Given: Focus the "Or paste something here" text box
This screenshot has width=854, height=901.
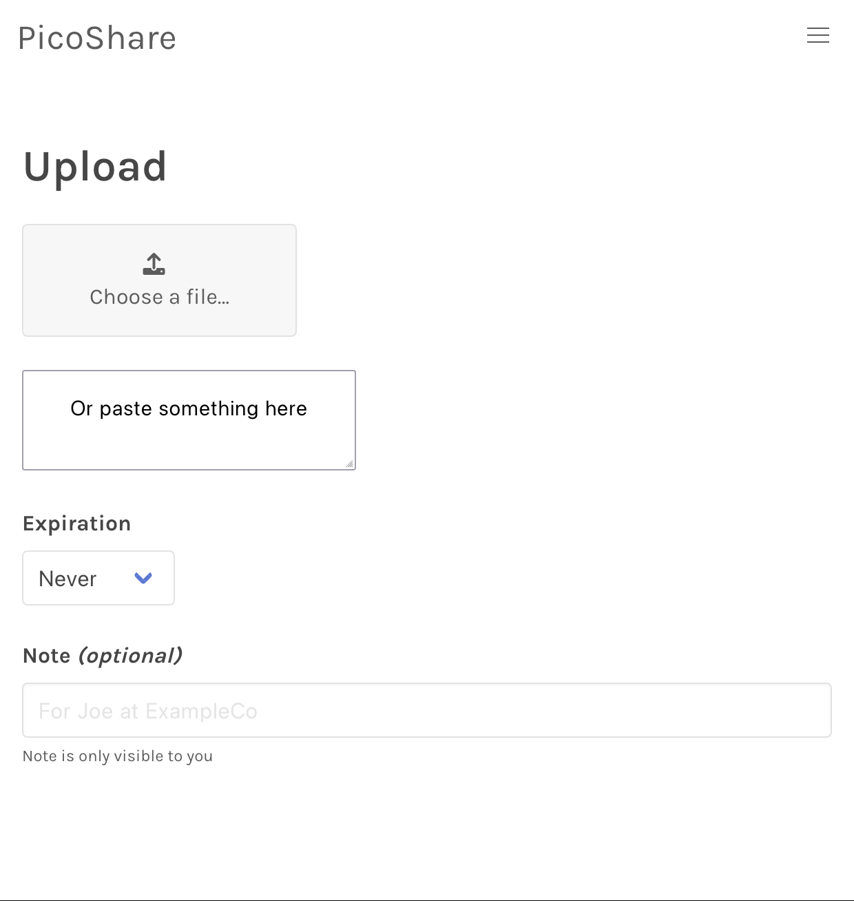Looking at the screenshot, I should click(x=189, y=409).
